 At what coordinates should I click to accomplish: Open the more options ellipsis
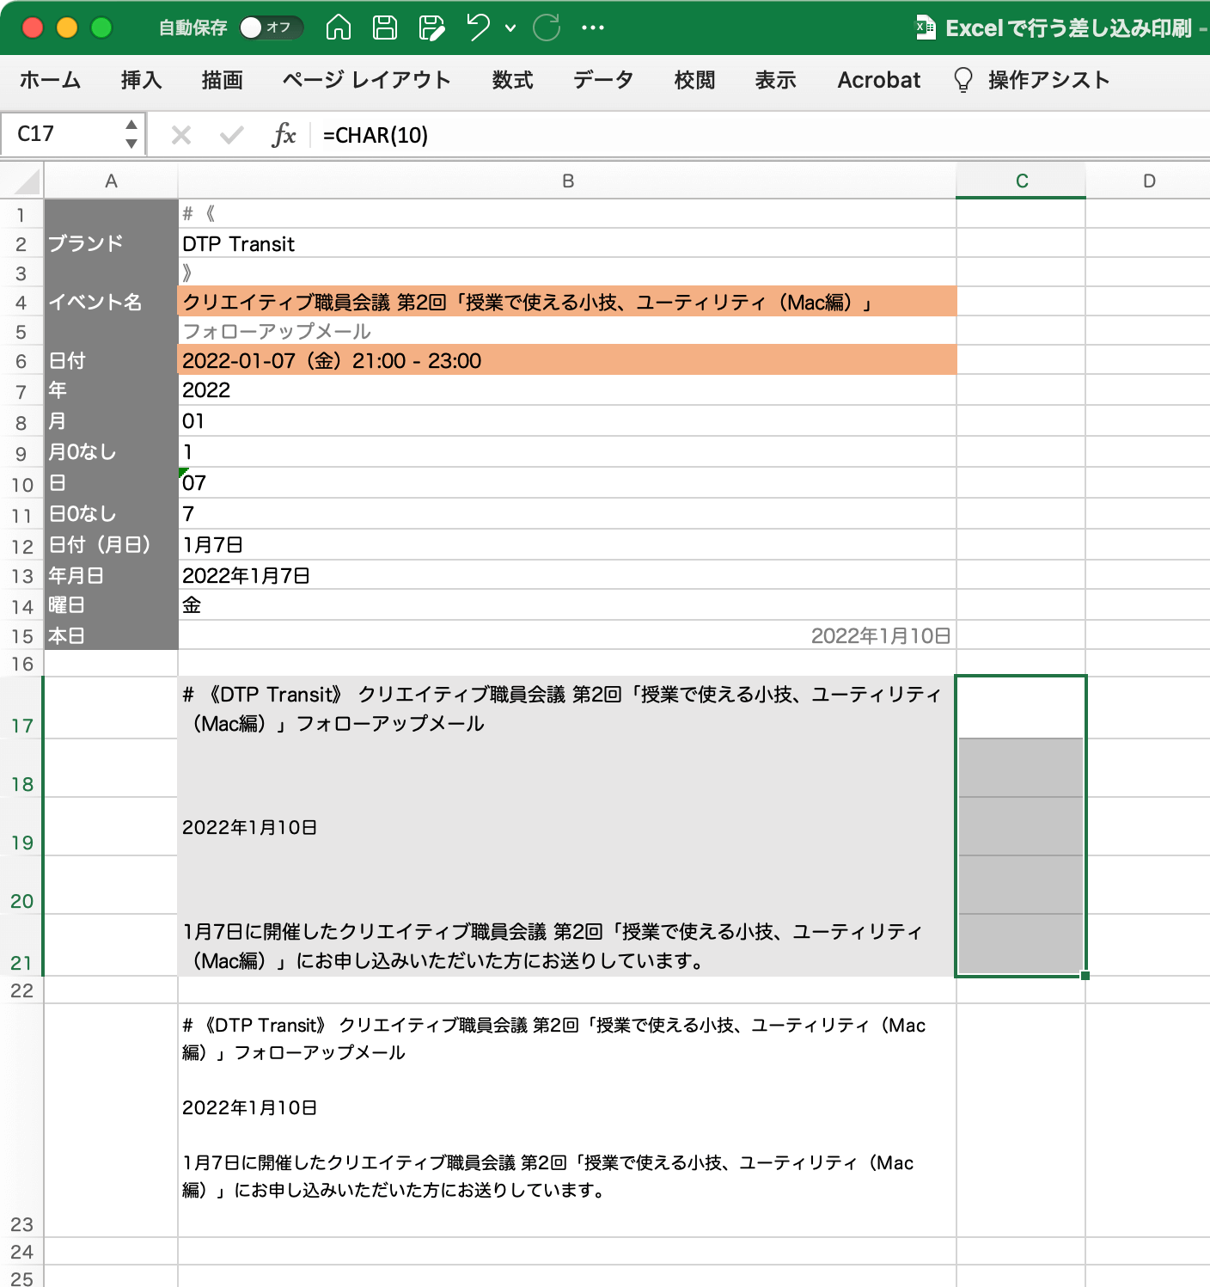(x=593, y=28)
